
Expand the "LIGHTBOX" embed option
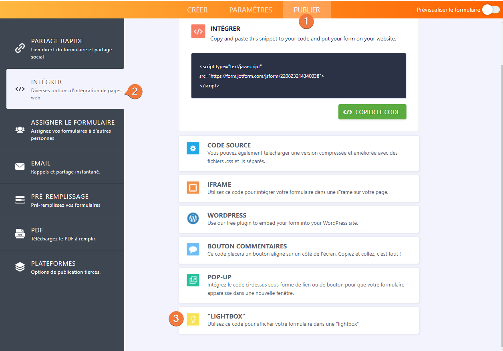coord(299,321)
